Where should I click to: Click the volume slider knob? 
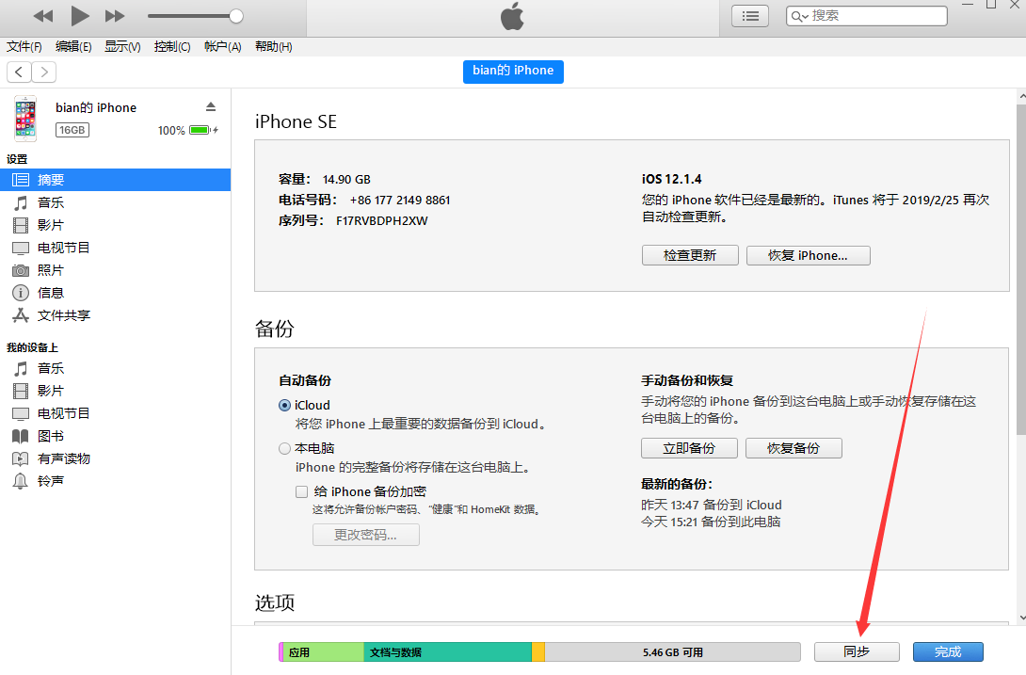click(236, 16)
